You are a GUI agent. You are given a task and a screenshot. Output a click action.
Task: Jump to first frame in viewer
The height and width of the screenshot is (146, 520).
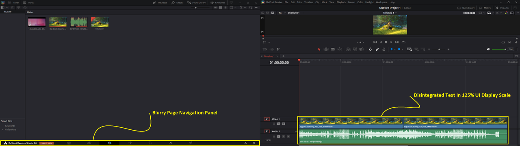coord(375,42)
